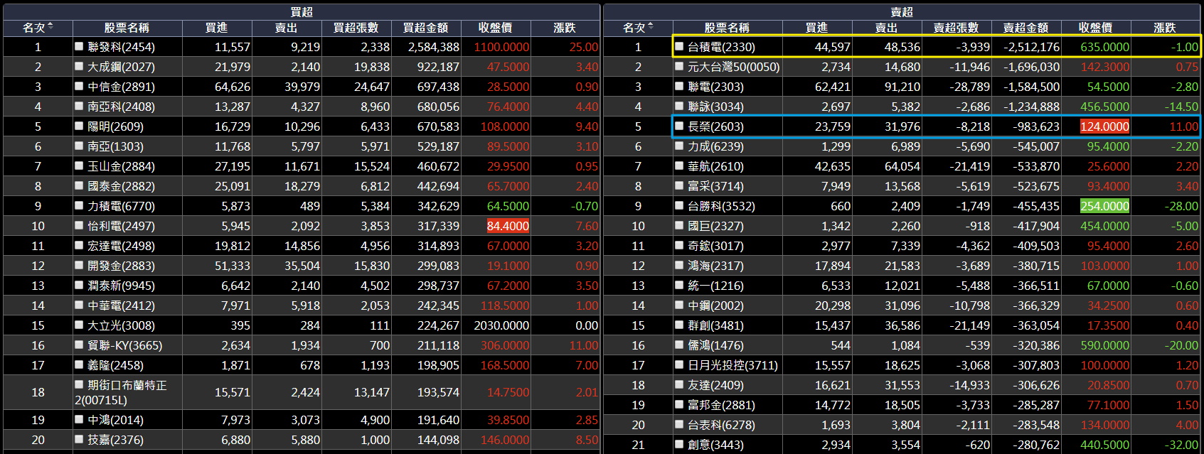This screenshot has width=1204, height=454.
Task: Click closing price 2030.0000 of 大立光
Action: (x=501, y=325)
